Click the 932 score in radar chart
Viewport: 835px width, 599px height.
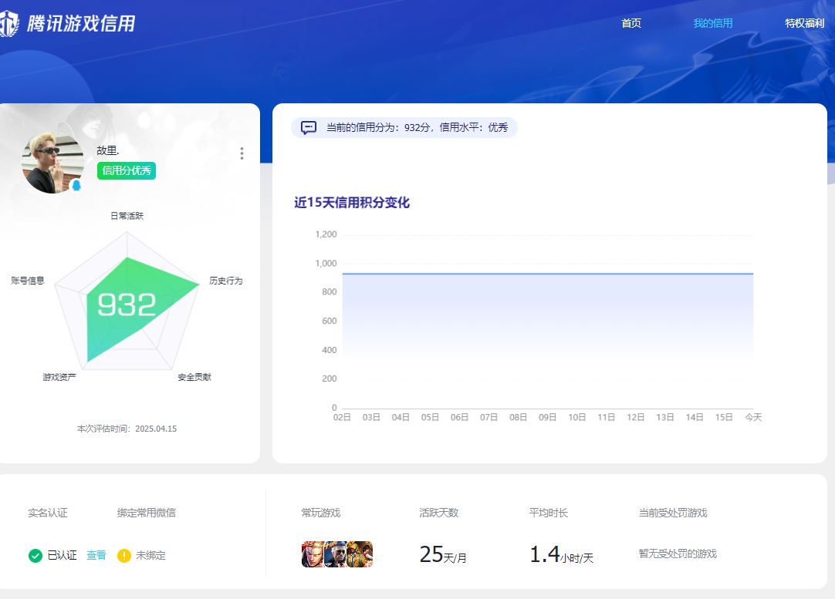point(127,305)
